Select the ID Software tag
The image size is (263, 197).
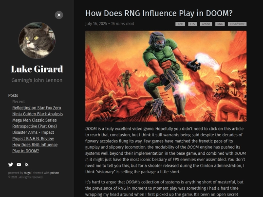click(x=237, y=24)
